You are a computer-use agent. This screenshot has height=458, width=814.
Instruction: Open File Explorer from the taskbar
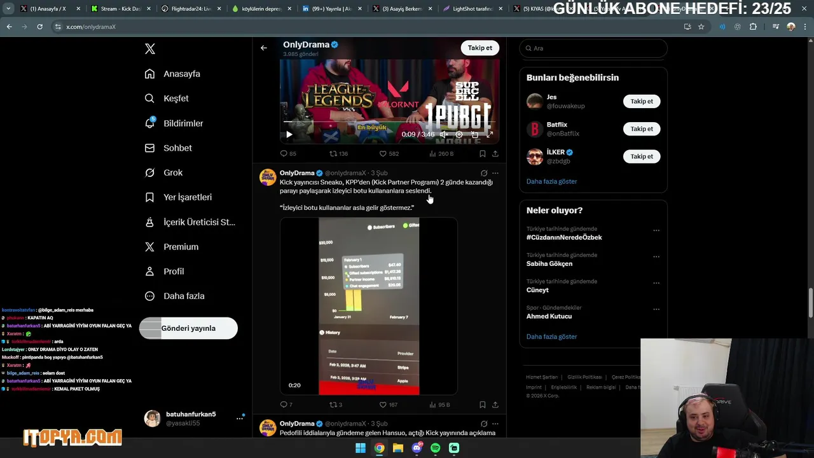coord(397,448)
